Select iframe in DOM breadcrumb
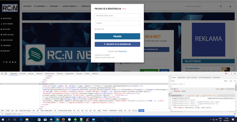Image resolution: width=237 pixels, height=122 pixels. click(105, 110)
